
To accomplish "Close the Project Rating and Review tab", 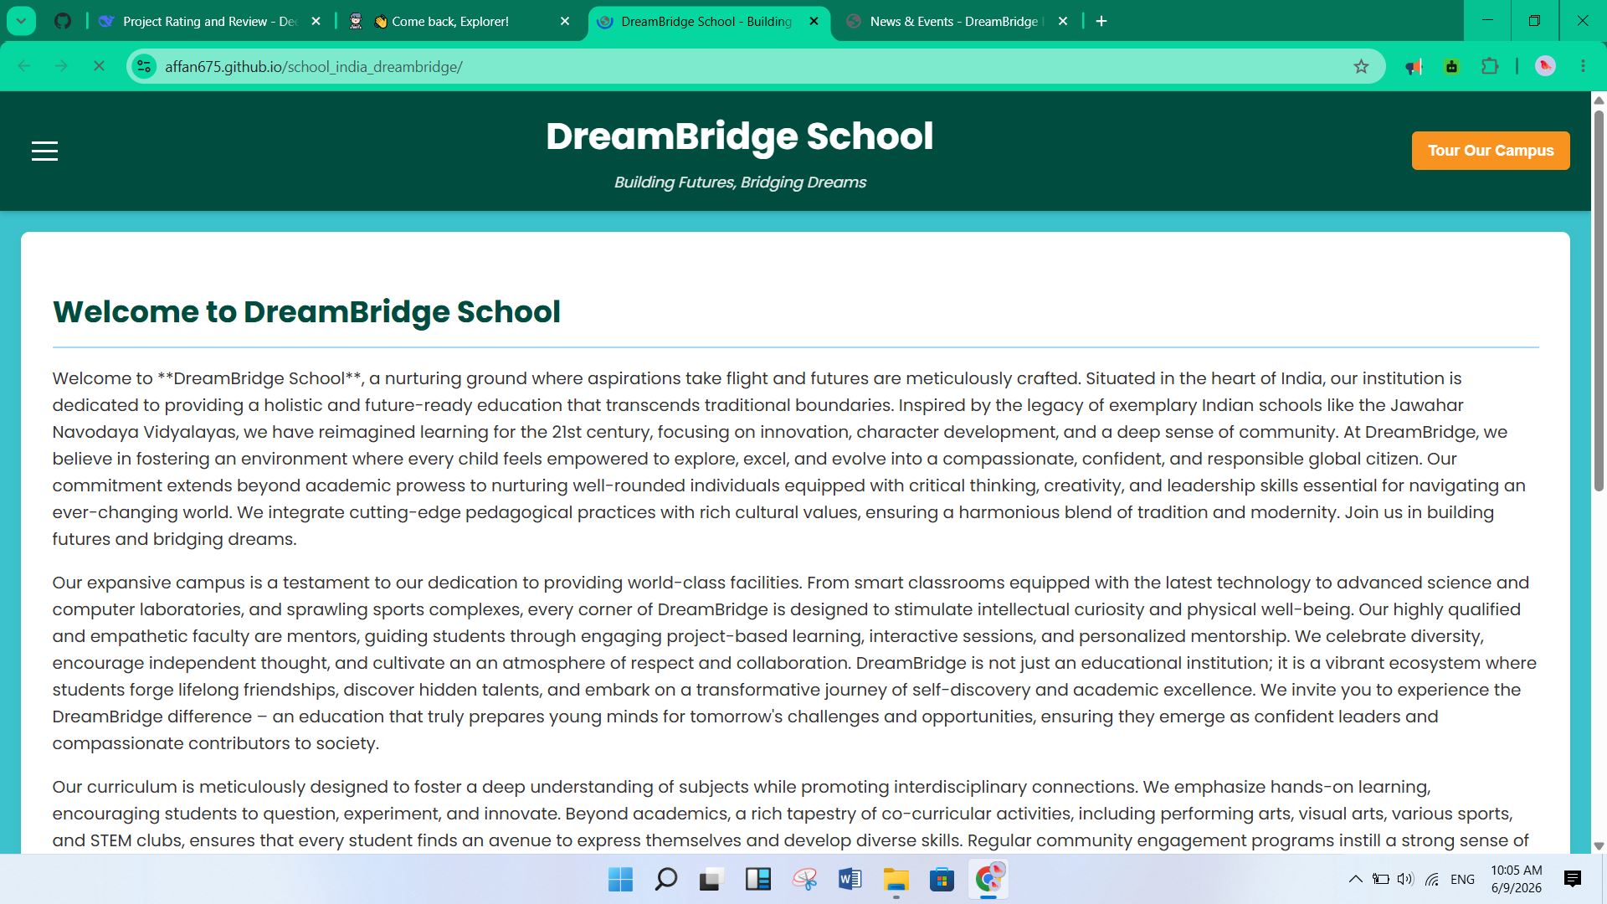I will coord(316,21).
